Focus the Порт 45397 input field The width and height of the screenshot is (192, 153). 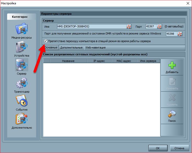click(x=151, y=27)
